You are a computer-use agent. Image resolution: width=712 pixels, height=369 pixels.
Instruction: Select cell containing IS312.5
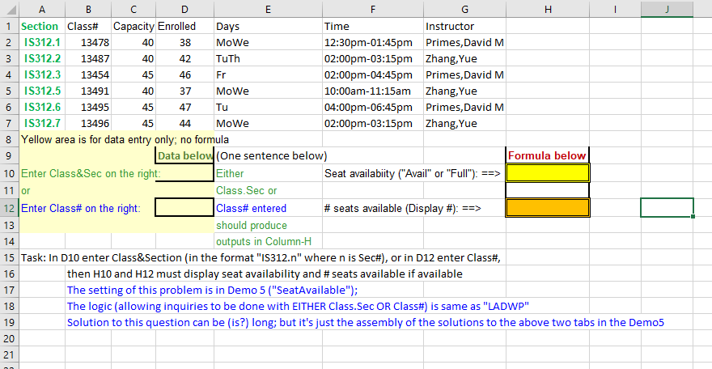point(42,91)
